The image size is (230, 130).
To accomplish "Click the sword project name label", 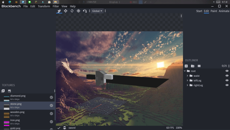I will pos(72,128).
